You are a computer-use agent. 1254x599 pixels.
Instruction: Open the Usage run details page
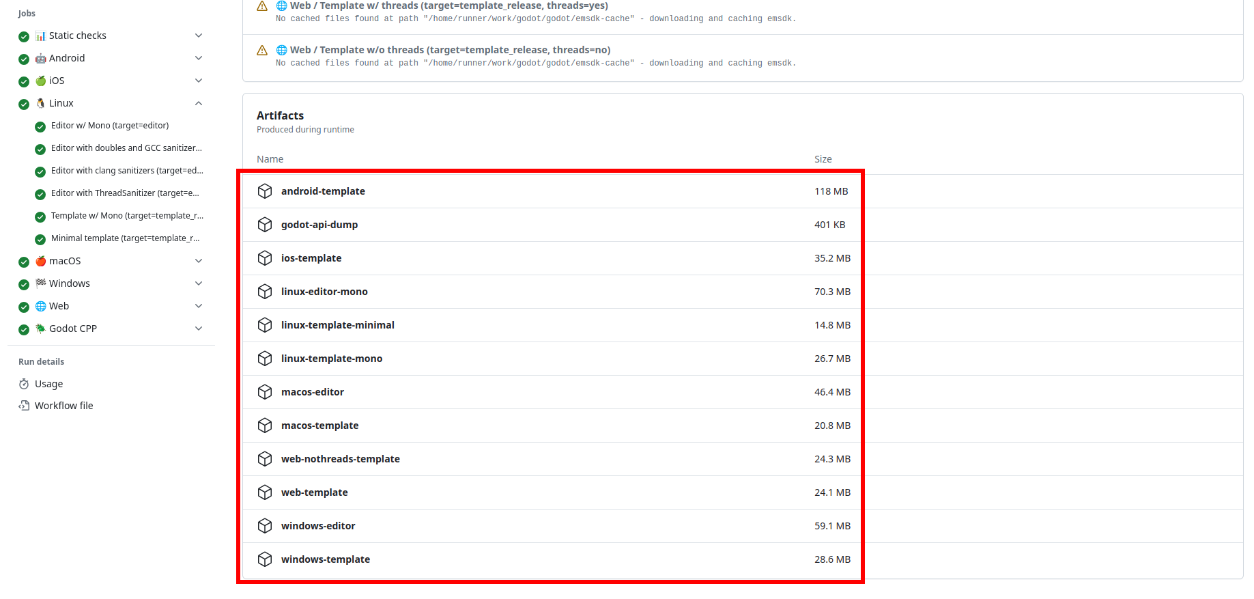click(x=48, y=384)
